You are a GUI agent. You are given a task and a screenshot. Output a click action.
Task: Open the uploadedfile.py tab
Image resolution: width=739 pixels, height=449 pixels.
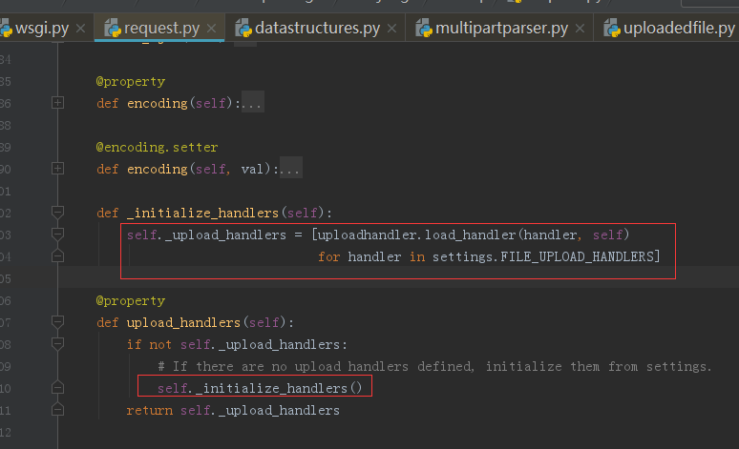[x=679, y=29]
